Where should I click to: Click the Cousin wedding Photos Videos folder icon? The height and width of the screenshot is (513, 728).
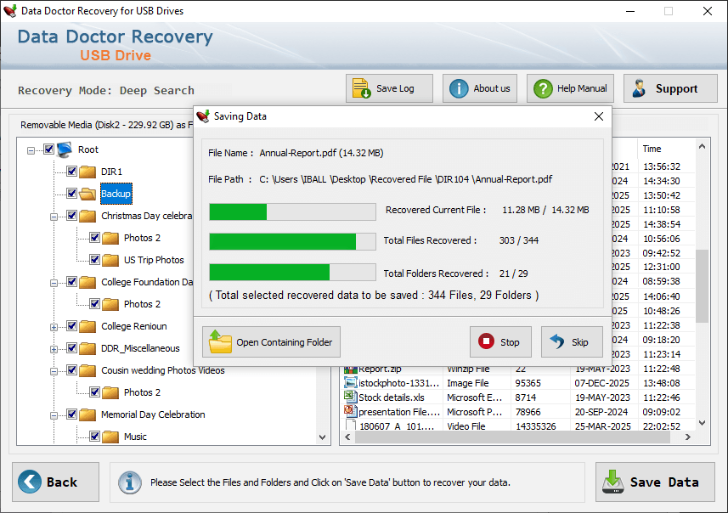tap(87, 370)
